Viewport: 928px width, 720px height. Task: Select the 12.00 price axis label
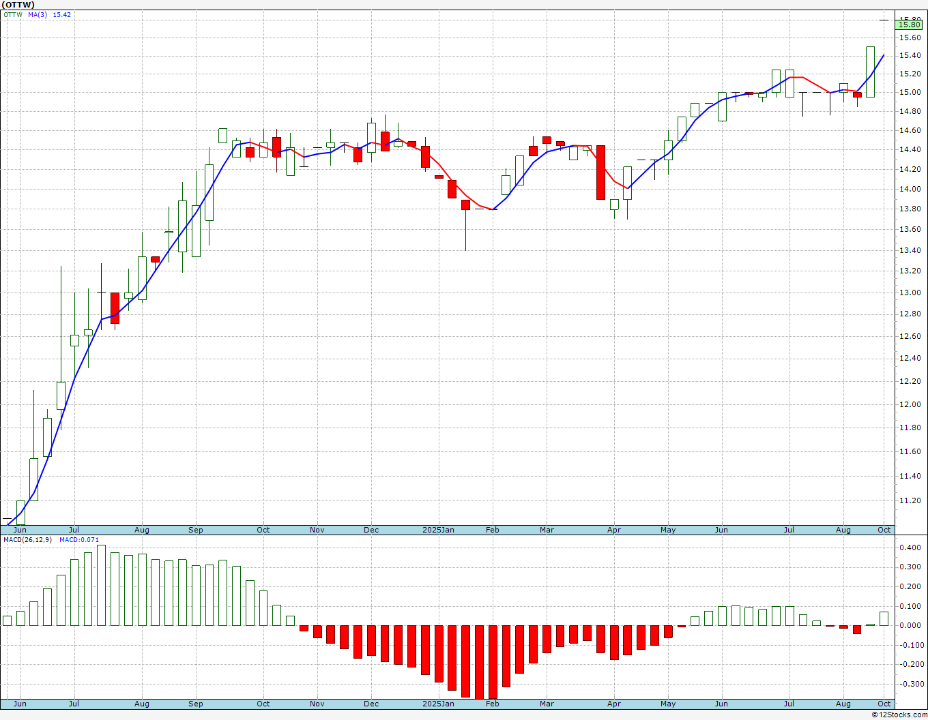910,404
